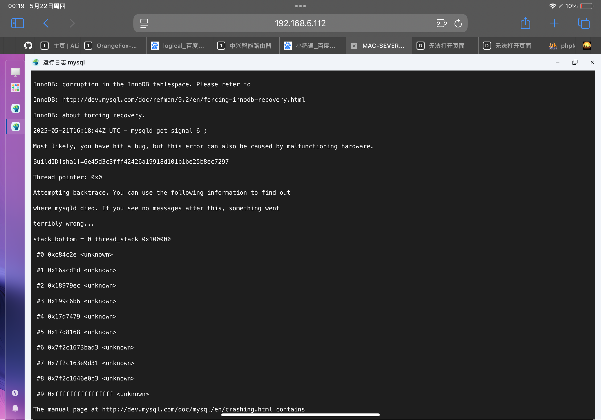Toggle the Safari sidebar panel
Viewport: 601px width, 420px height.
(18, 23)
